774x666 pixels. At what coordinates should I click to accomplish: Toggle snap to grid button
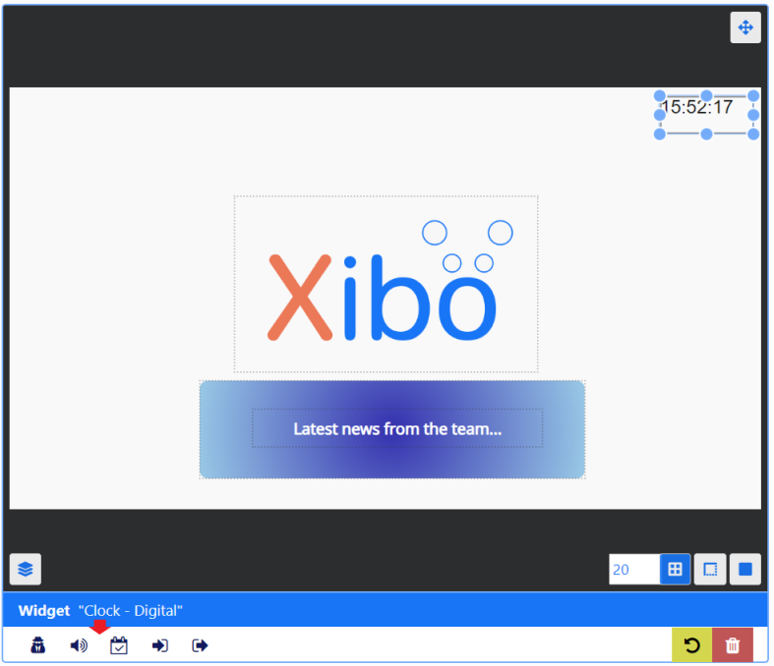pyautogui.click(x=675, y=569)
